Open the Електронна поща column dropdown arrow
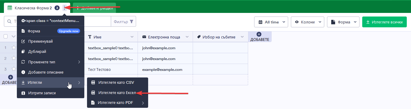 187,37
